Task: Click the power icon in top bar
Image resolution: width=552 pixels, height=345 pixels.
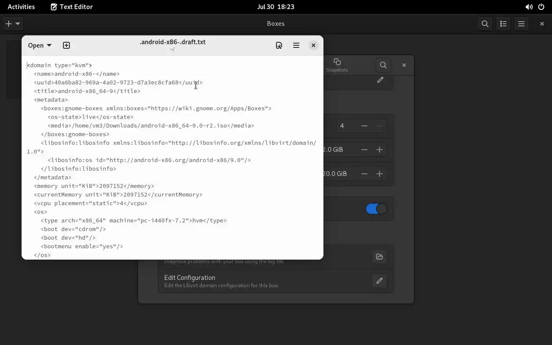Action: coord(541,7)
